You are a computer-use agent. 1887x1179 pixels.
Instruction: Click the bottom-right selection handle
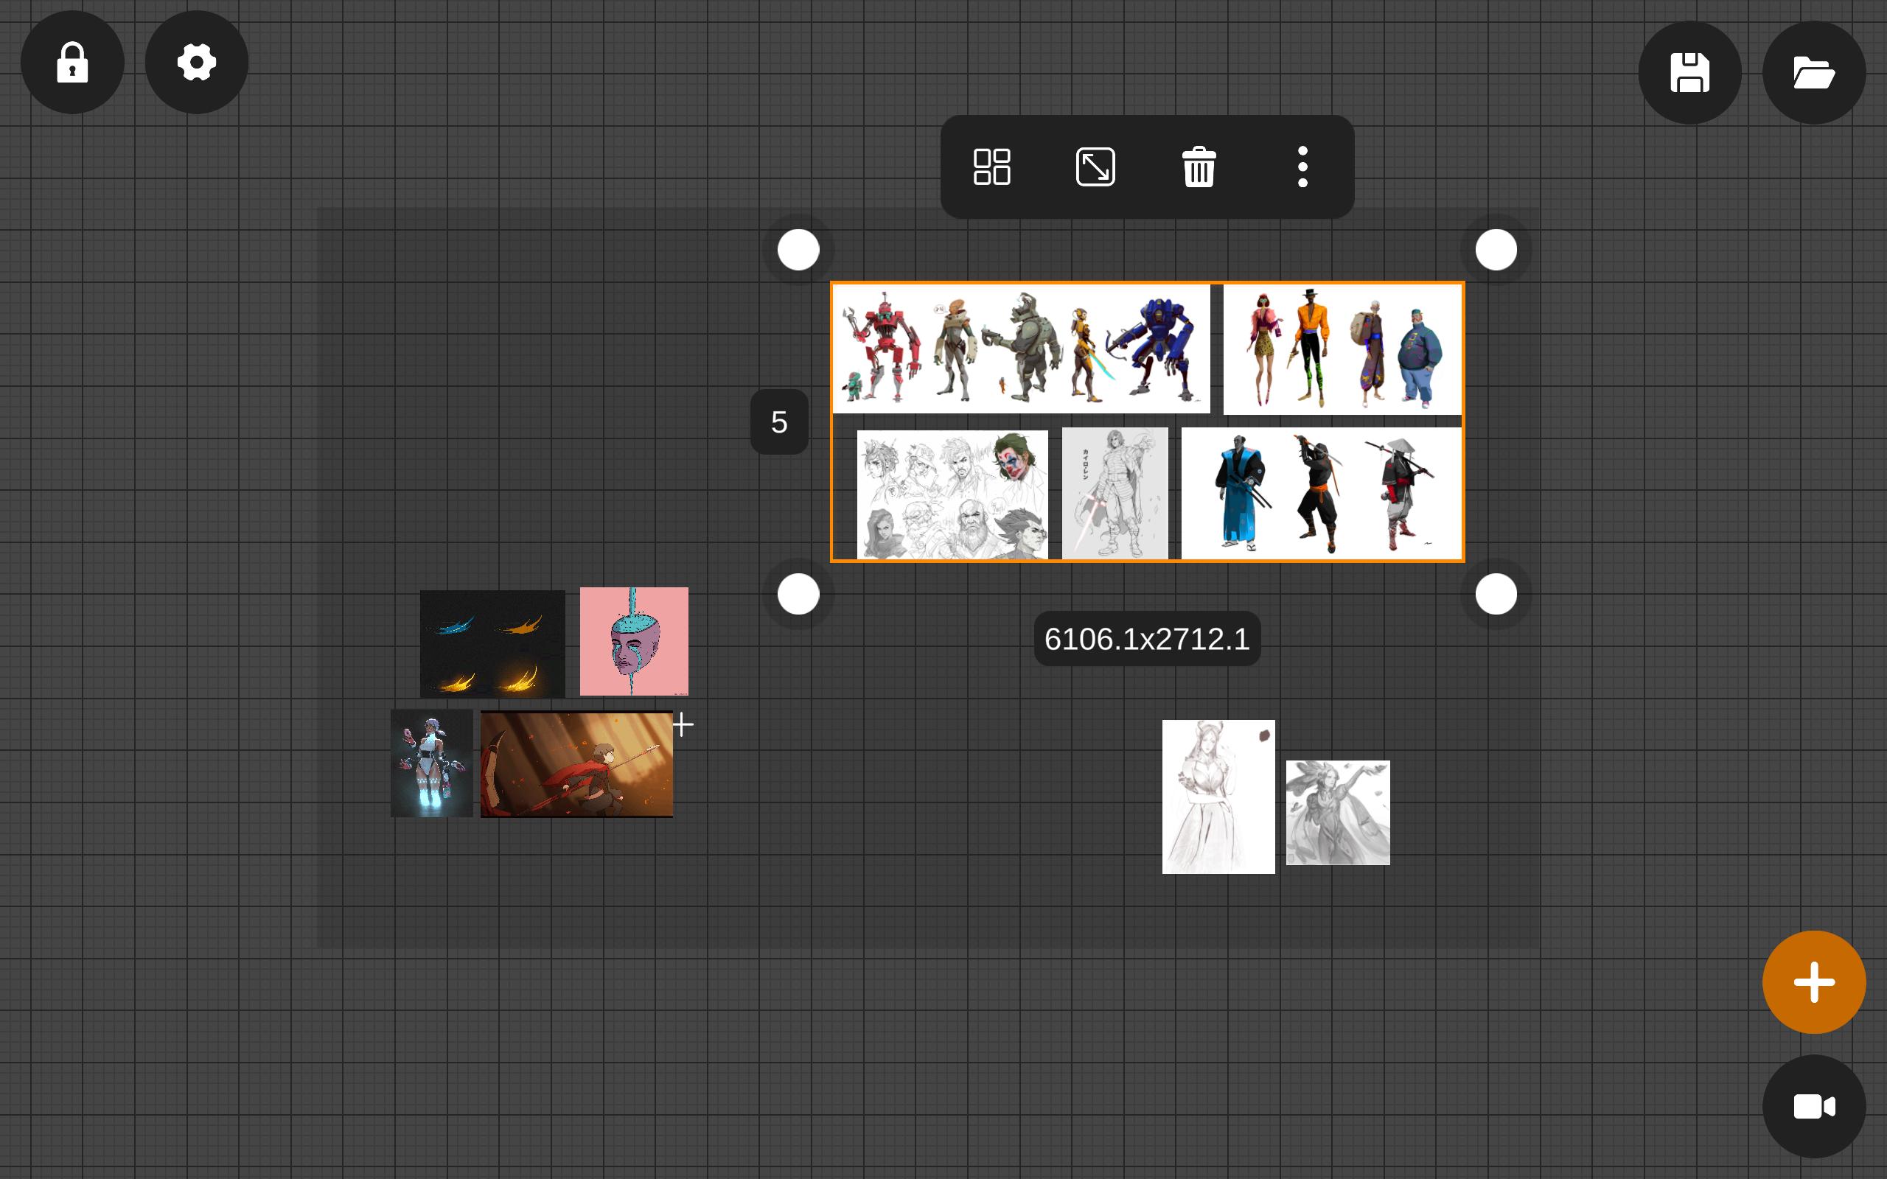click(1496, 595)
